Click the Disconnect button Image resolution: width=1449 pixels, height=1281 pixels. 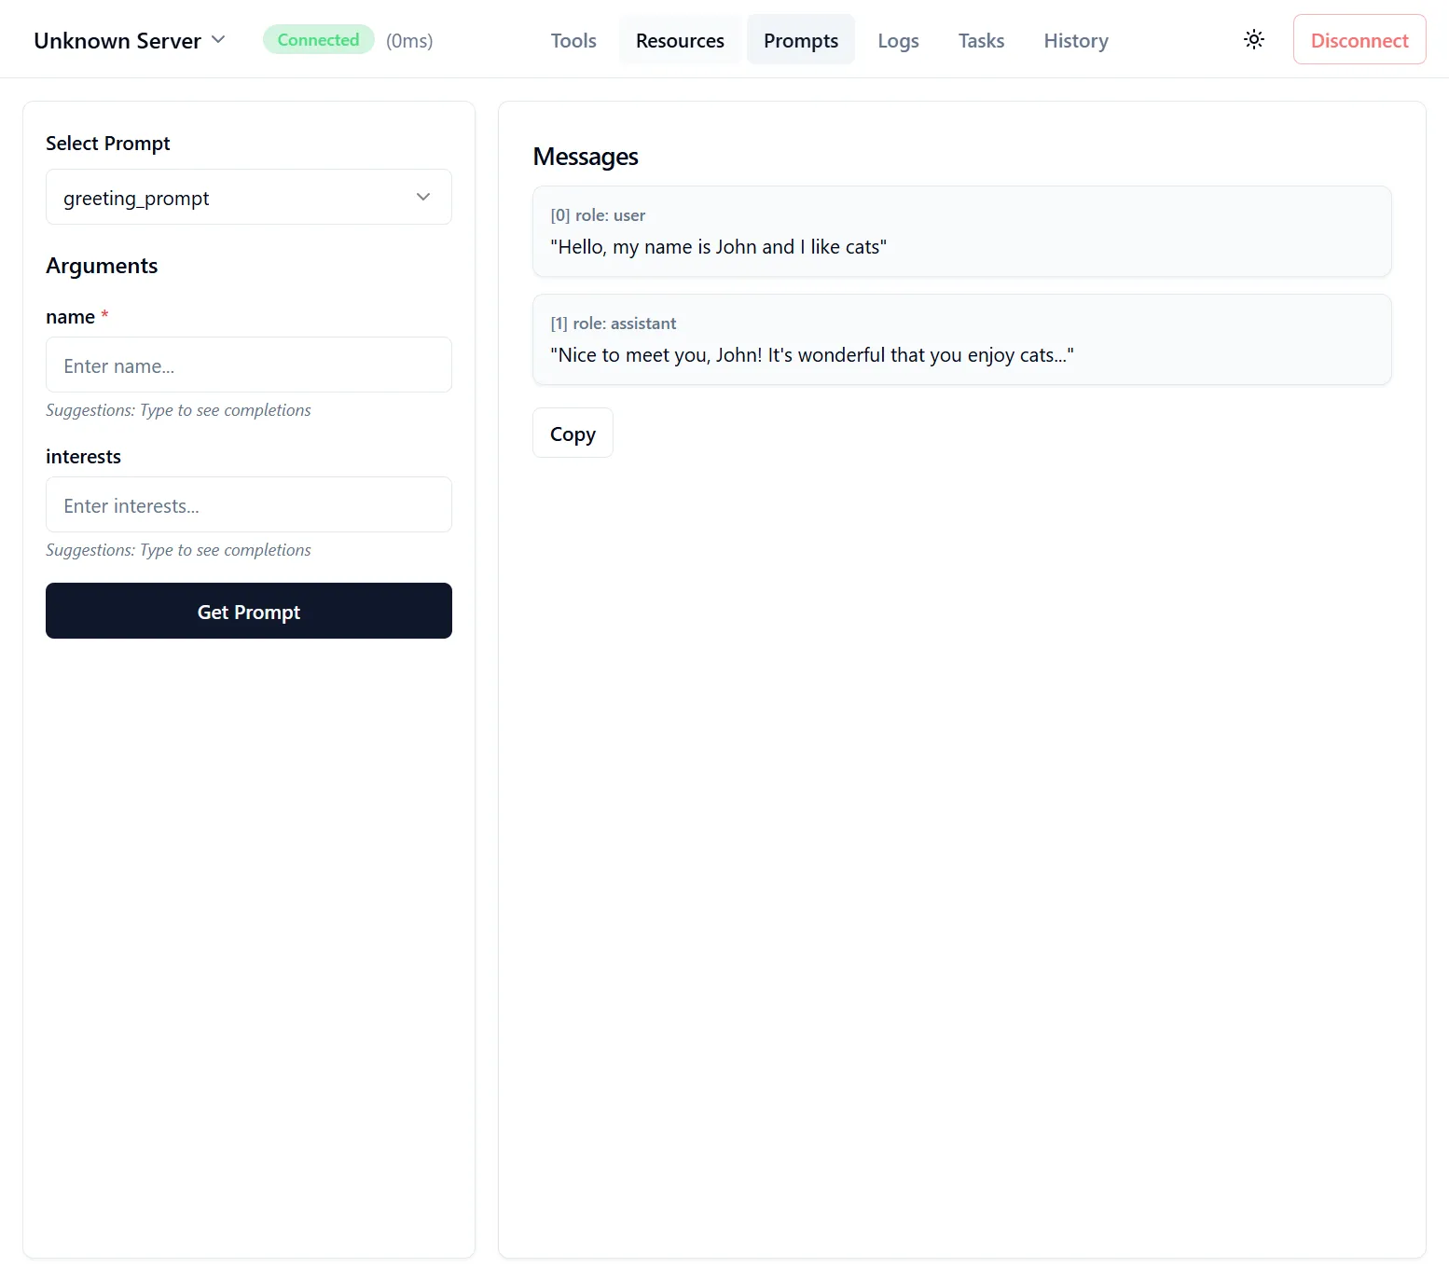click(x=1359, y=39)
